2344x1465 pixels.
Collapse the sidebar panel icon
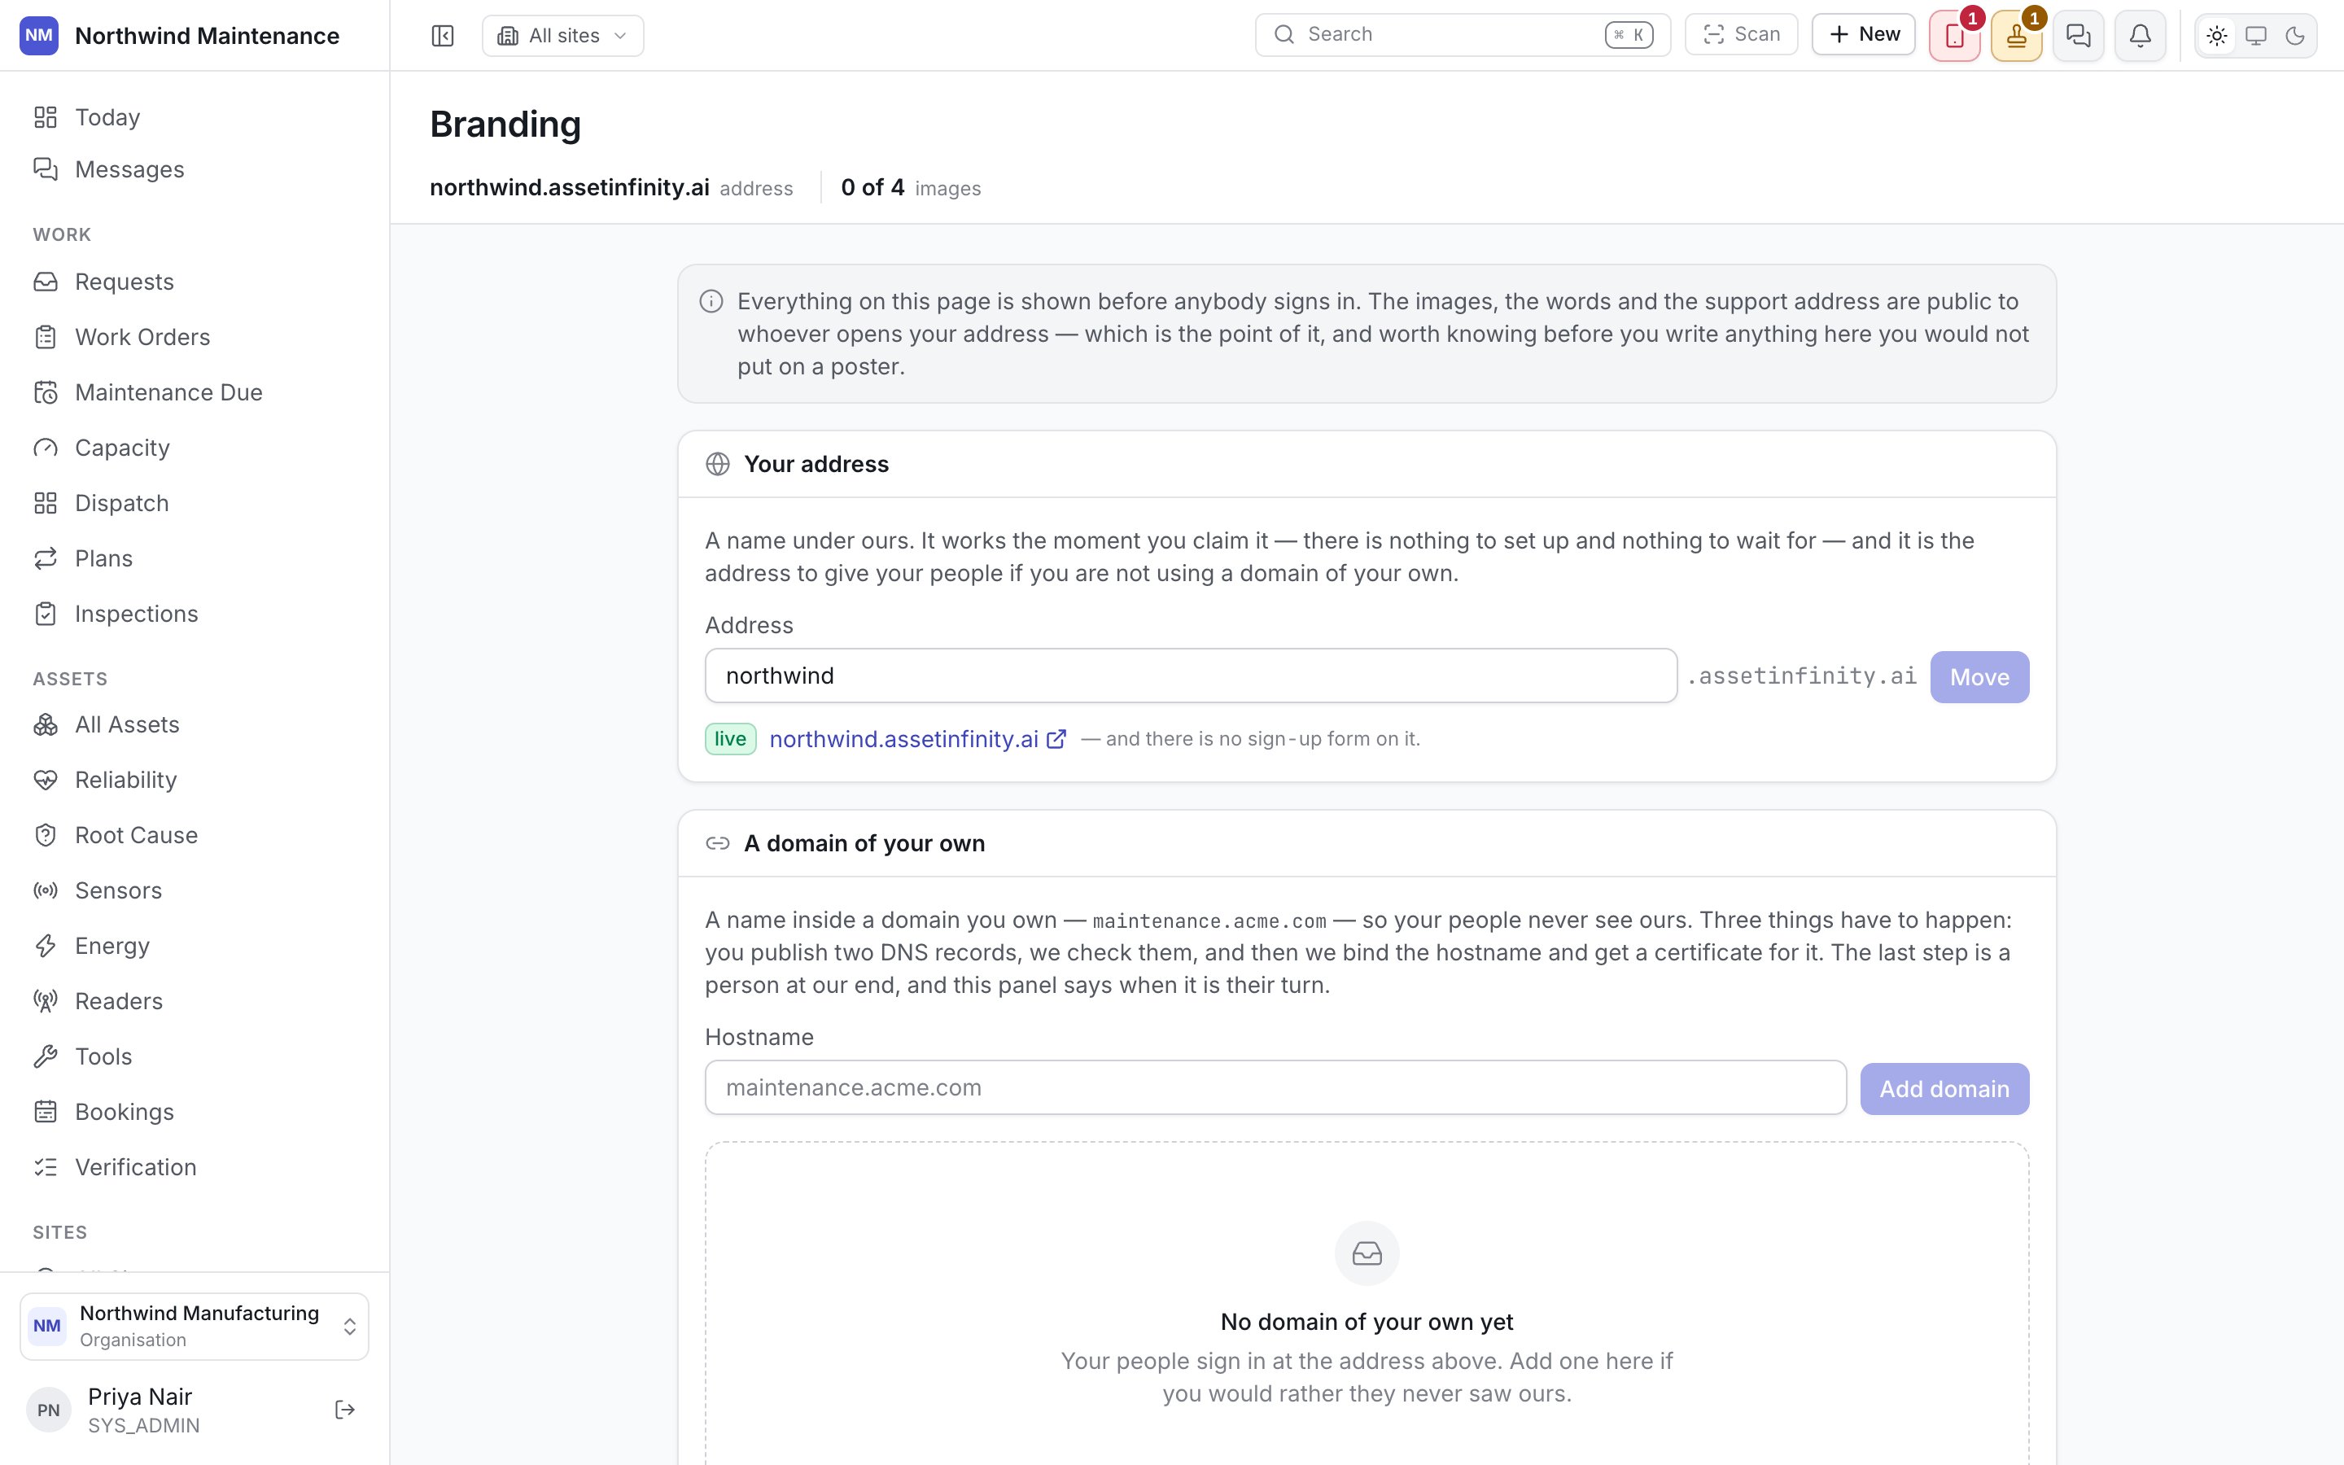[x=443, y=36]
